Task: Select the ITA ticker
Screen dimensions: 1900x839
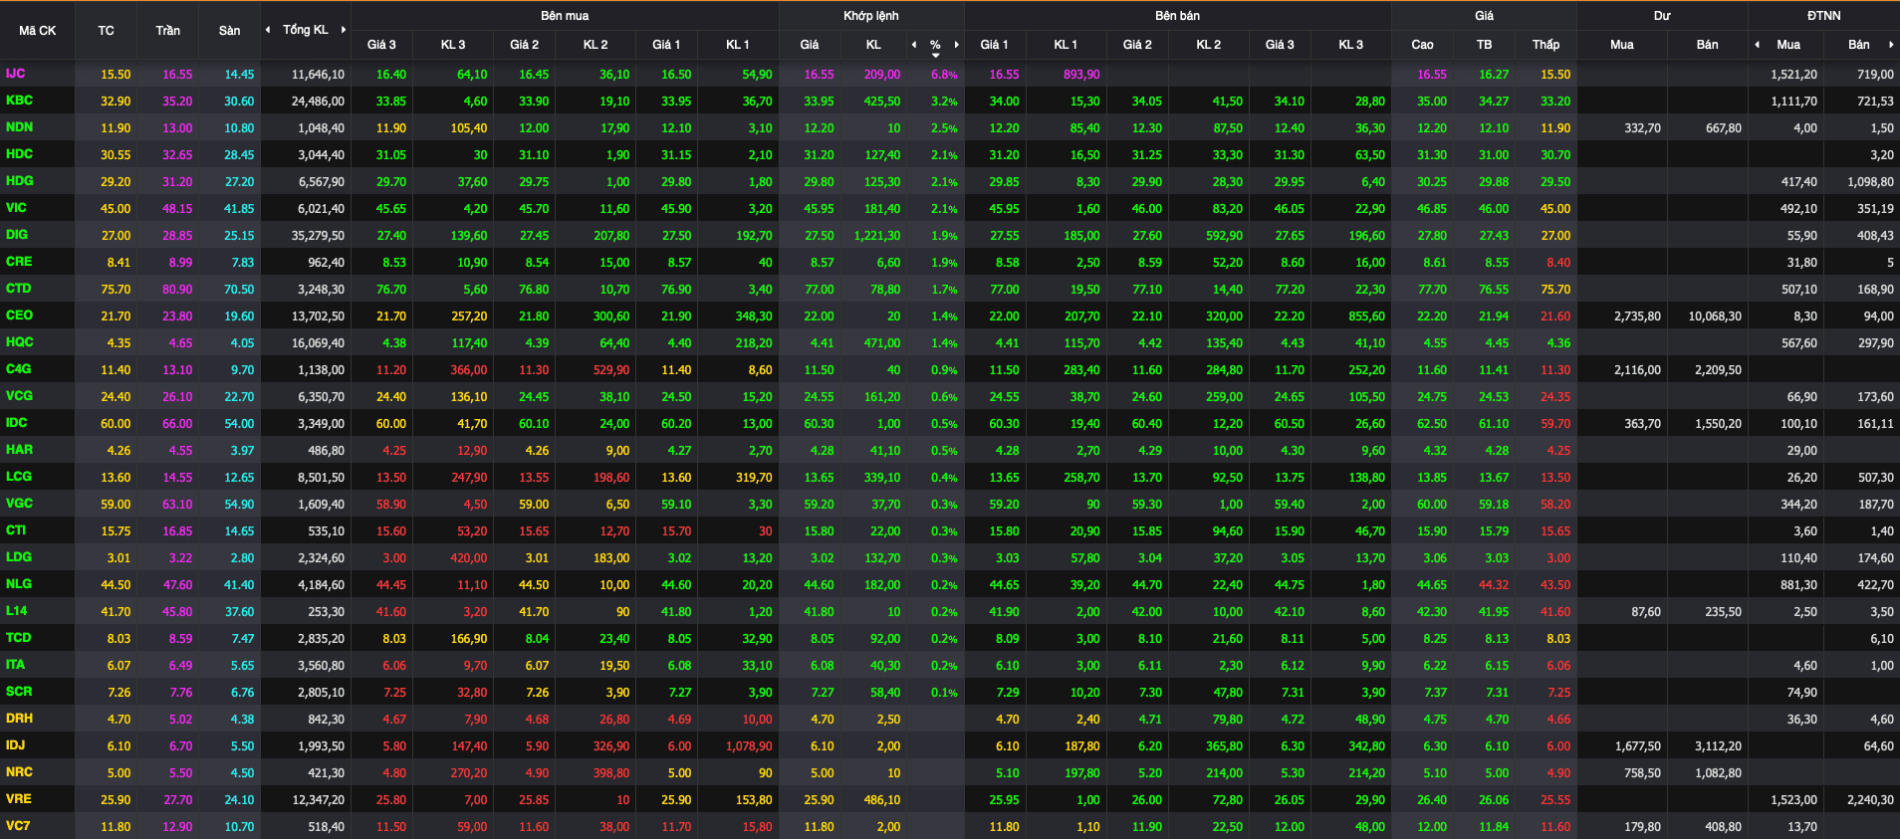Action: (x=15, y=665)
